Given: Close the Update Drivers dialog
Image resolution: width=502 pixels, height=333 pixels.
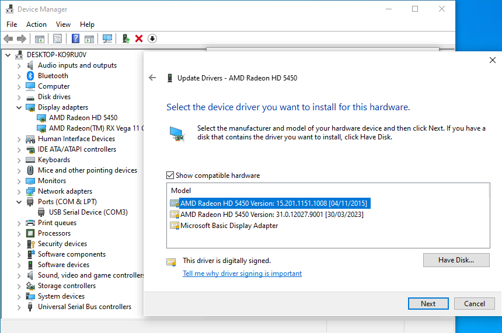Looking at the screenshot, I should click(x=493, y=60).
